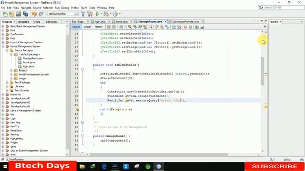Click the New Project toolbar icon
305x171 pixels.
pos(11,14)
